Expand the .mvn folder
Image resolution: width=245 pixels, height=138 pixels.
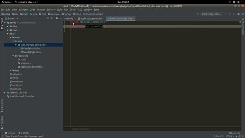pos(8,30)
